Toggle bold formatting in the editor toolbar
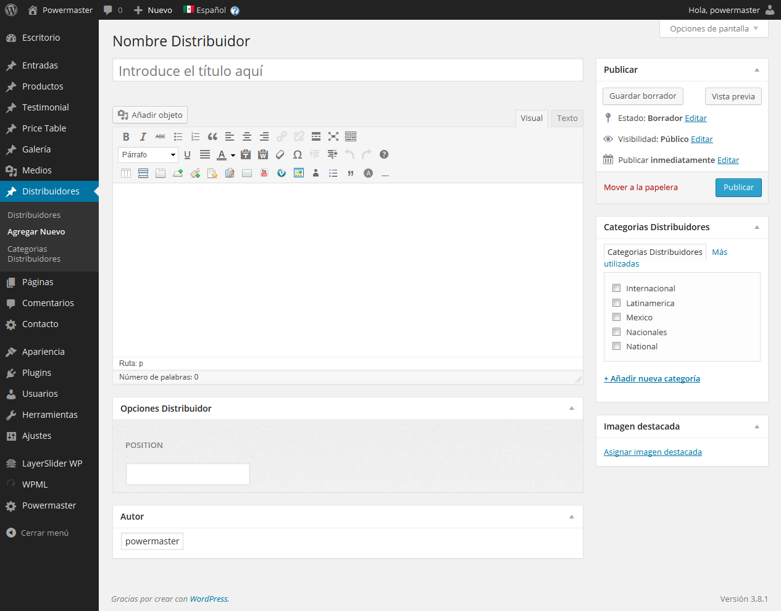Screen dimensions: 781x611 point(126,137)
